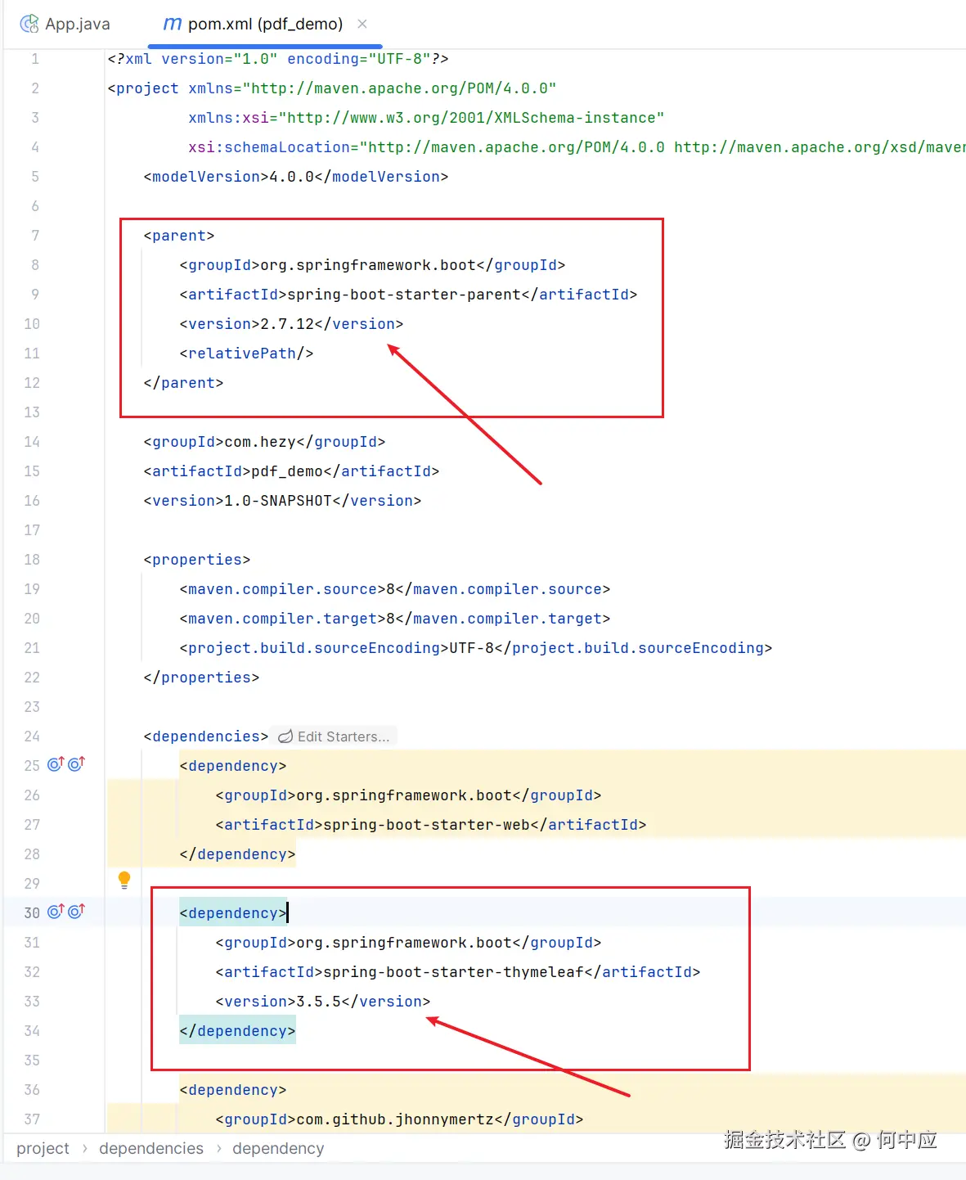Screen dimensions: 966x1180
Task: Click line number 24 in the gutter
Action: [x=32, y=736]
